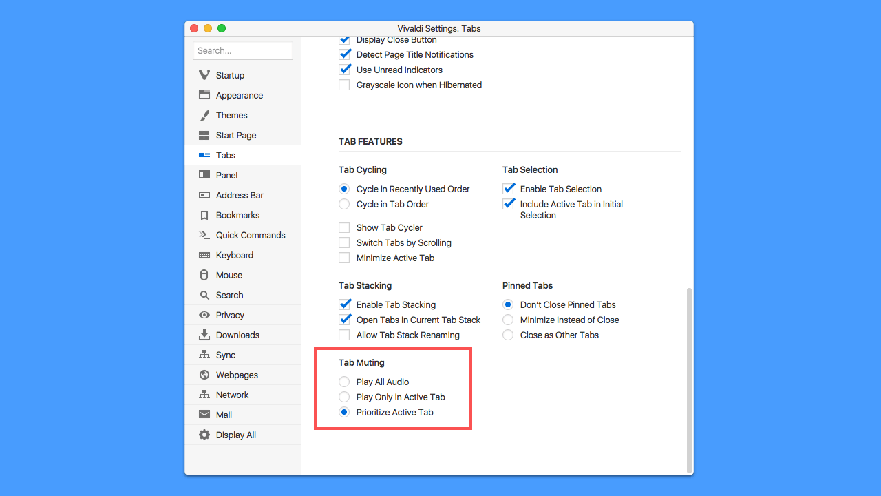Uncheck Include Active Tab in Initial Selection
This screenshot has width=881, height=496.
tap(508, 204)
